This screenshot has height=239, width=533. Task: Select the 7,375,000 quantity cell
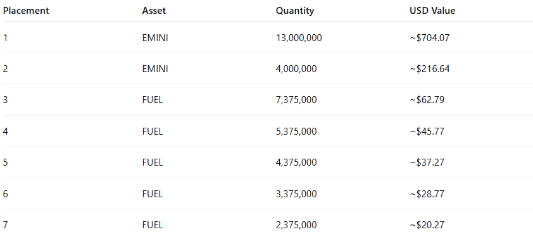tap(296, 100)
